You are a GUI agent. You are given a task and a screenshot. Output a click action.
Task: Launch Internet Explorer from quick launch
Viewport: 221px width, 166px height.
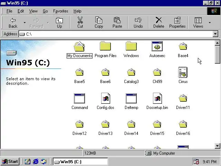click(x=36, y=162)
